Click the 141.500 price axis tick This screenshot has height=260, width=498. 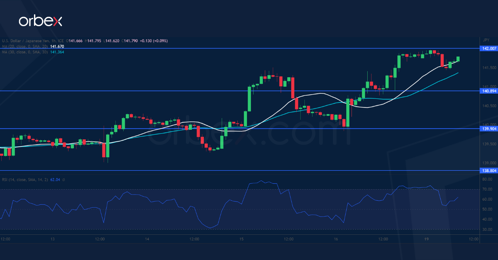[x=489, y=68]
